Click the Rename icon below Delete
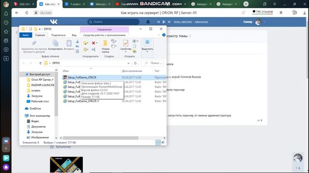 (94, 49)
